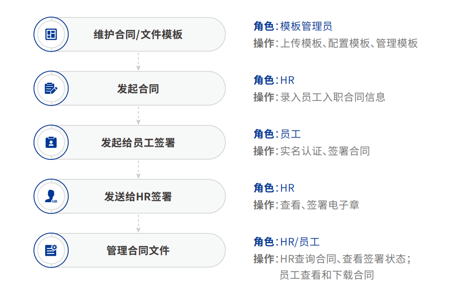
Task: Open the 发起给员工签署 step
Action: pyautogui.click(x=138, y=142)
